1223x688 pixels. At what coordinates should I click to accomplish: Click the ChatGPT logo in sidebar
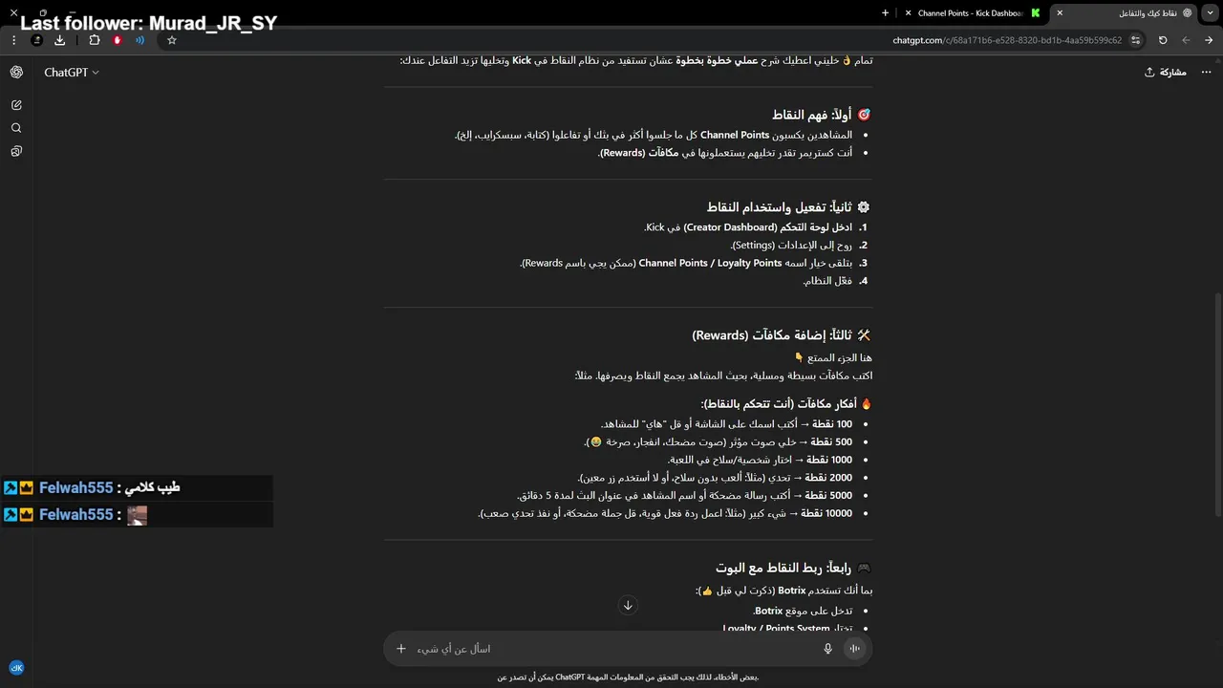coord(16,73)
